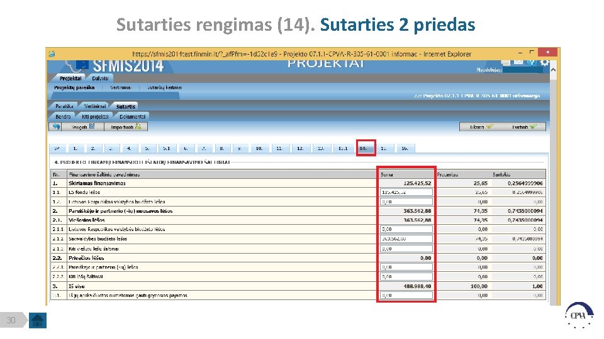Select the Kiti projektai sub-tab
Screen dimensions: 604x339
(x=95, y=116)
